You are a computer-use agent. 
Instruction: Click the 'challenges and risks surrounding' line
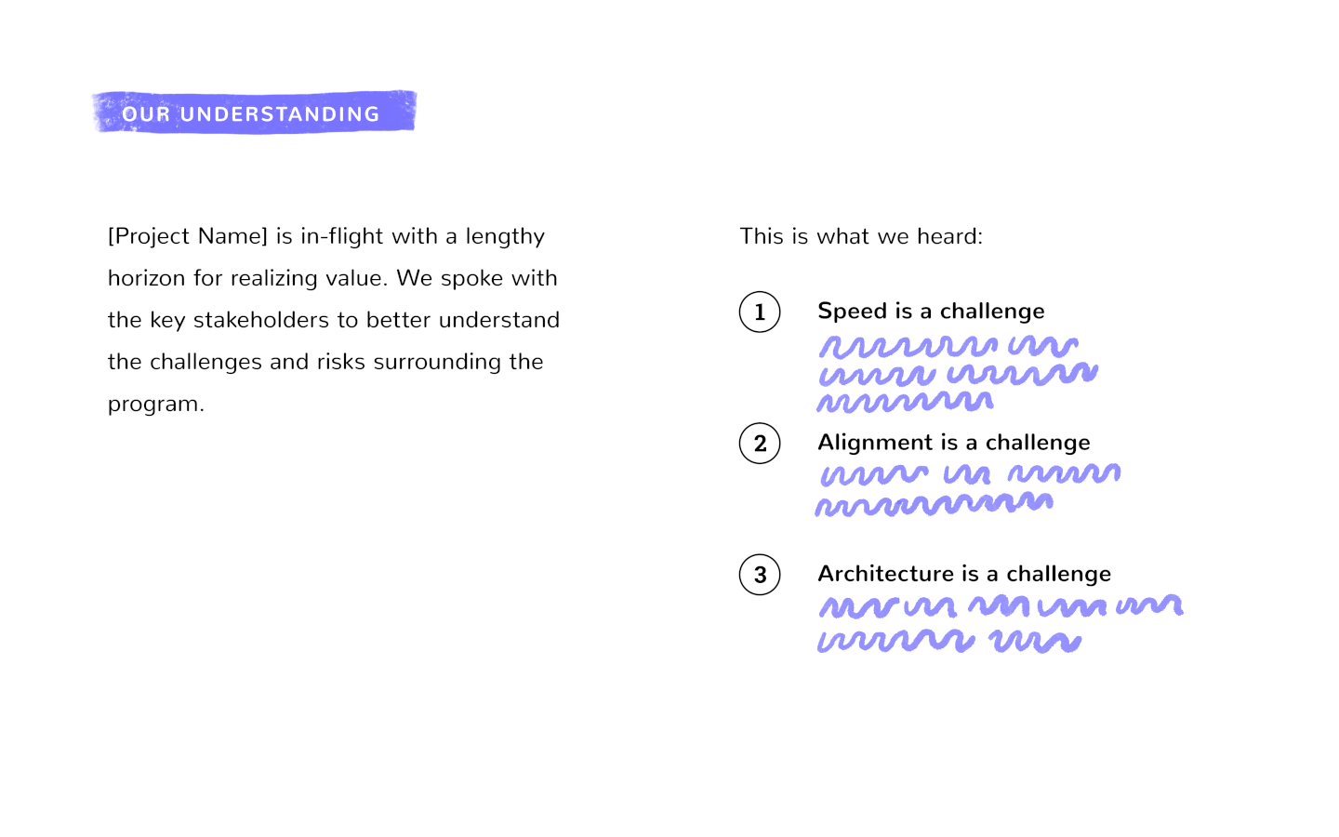click(x=325, y=362)
